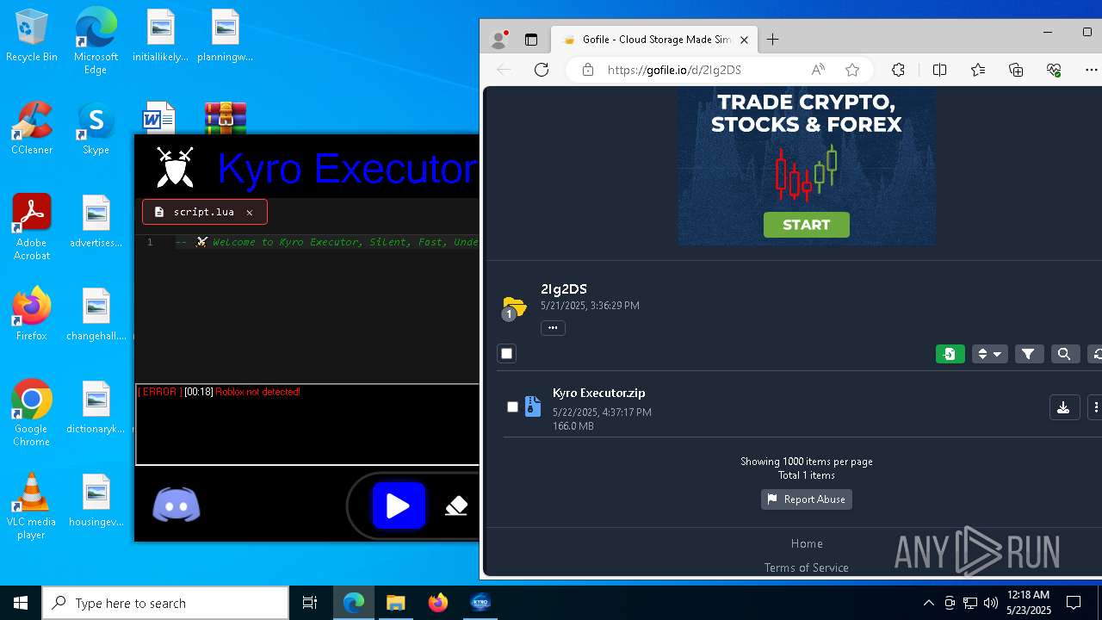
Task: Open the Terms of Service link
Action: point(807,567)
